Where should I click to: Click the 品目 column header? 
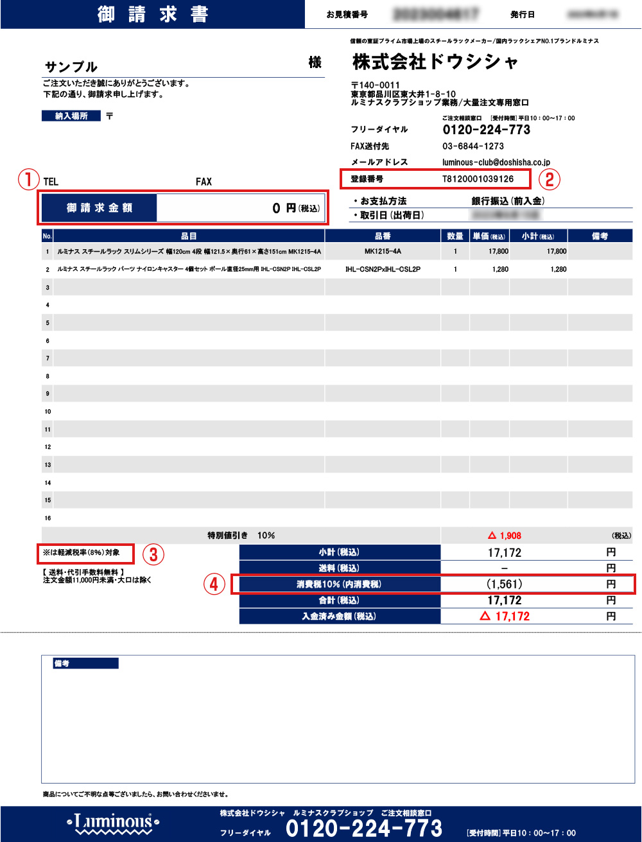189,236
